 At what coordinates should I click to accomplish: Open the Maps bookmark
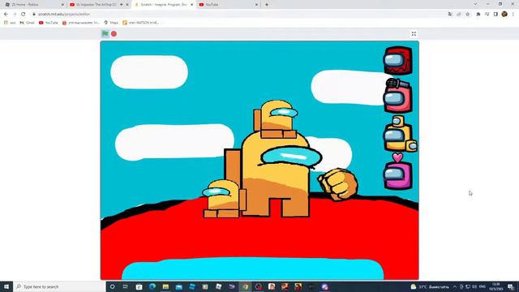pyautogui.click(x=111, y=23)
